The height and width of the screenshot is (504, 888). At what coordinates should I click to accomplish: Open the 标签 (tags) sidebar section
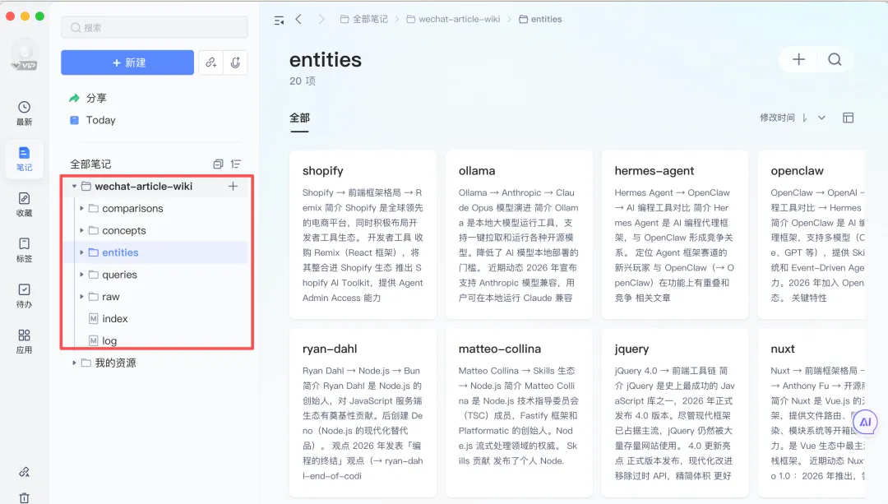tap(24, 249)
